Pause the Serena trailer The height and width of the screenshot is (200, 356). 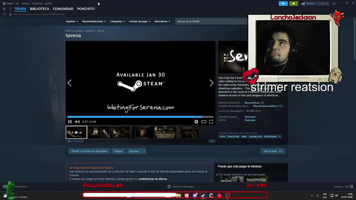coord(70,122)
